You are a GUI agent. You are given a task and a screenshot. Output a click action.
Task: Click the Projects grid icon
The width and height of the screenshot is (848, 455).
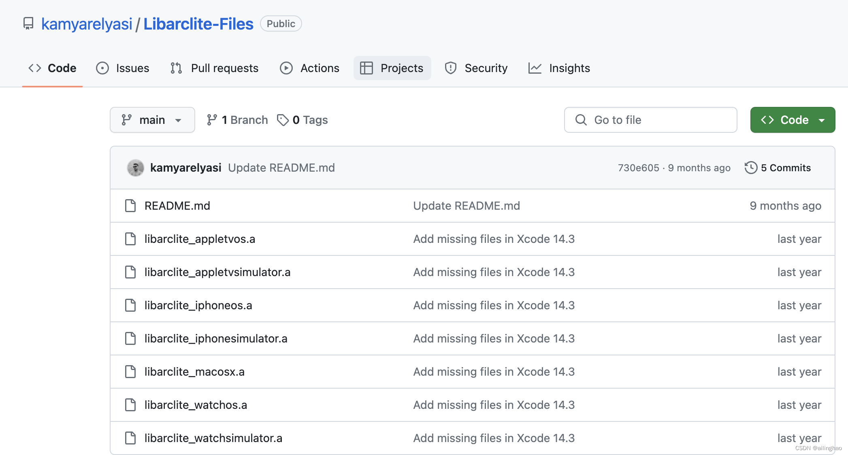pyautogui.click(x=366, y=68)
